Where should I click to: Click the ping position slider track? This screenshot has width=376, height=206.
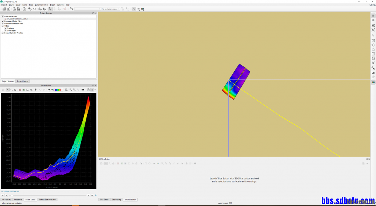point(49,195)
